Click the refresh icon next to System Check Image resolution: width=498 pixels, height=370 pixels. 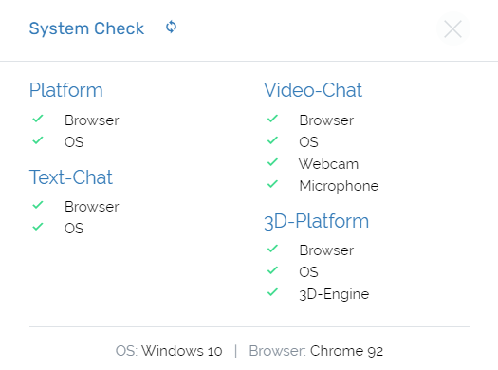[171, 27]
